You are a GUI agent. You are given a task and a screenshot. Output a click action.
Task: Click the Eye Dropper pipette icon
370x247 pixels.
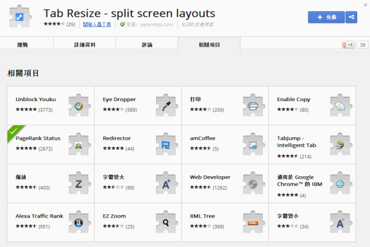click(x=165, y=106)
